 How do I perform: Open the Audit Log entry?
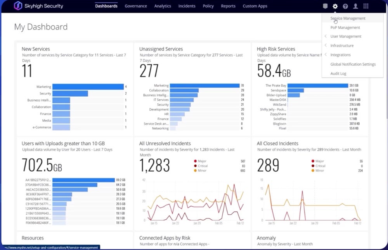click(x=338, y=73)
